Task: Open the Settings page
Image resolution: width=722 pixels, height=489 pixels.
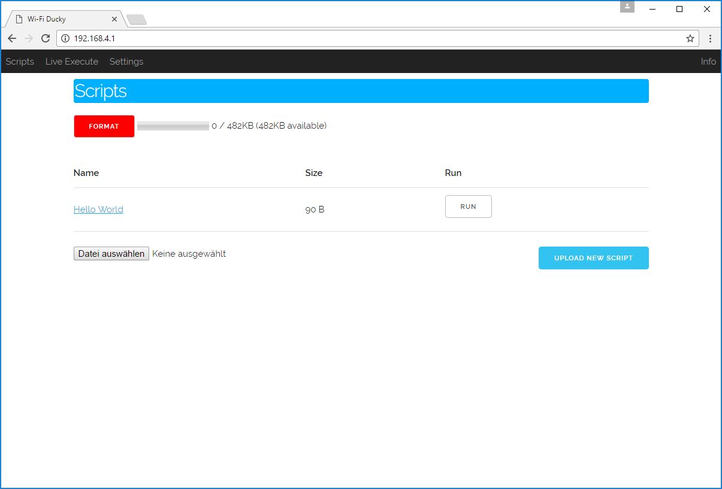Action: [126, 62]
